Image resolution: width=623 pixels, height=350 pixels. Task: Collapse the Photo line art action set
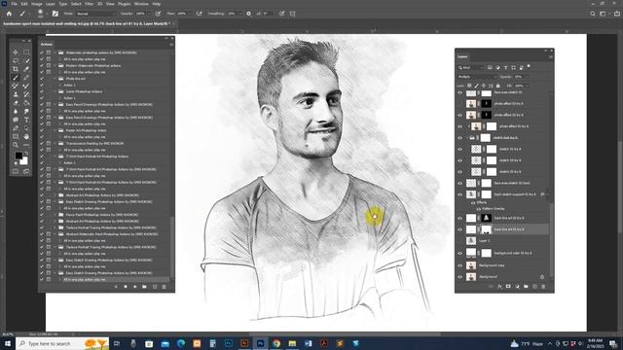[x=55, y=79]
